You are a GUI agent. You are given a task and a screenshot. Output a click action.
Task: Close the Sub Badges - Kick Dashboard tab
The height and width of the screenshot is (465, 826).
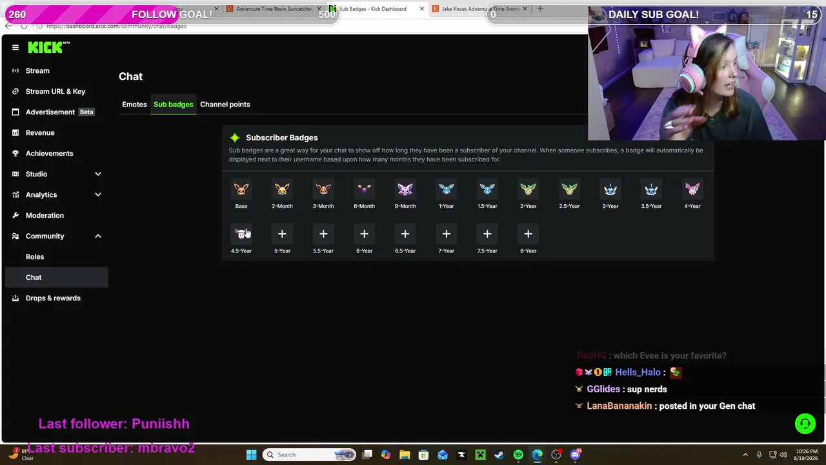[x=422, y=9]
